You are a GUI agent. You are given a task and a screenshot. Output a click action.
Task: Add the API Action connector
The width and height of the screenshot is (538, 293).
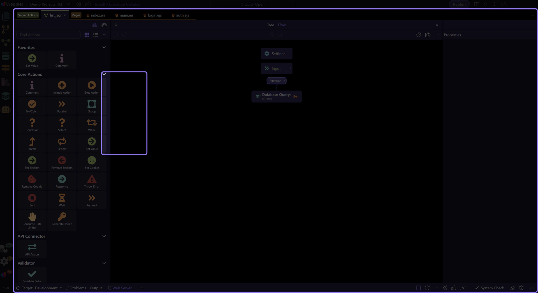32,247
